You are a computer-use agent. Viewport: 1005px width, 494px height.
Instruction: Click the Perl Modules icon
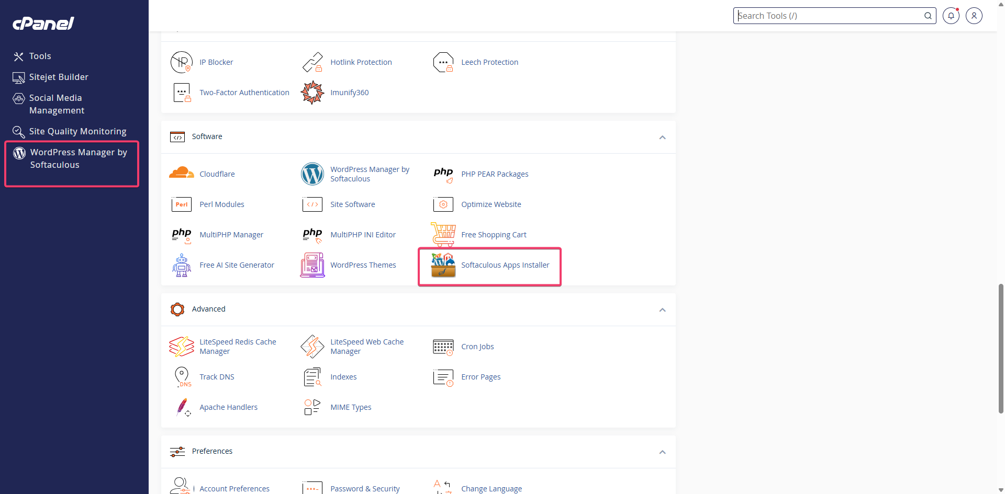pyautogui.click(x=182, y=204)
